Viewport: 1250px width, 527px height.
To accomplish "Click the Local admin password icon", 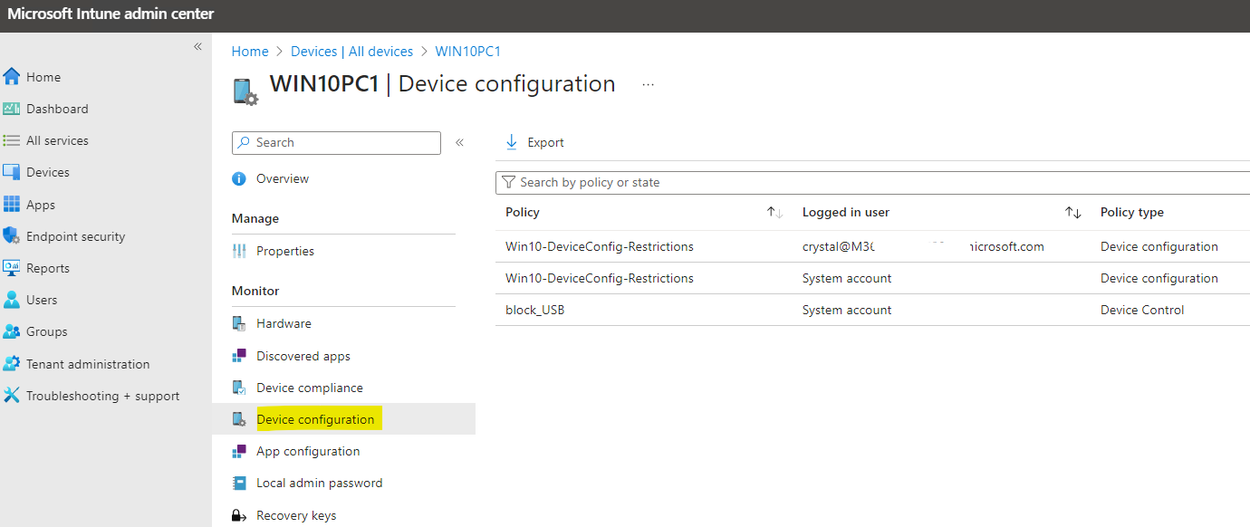I will pos(239,483).
